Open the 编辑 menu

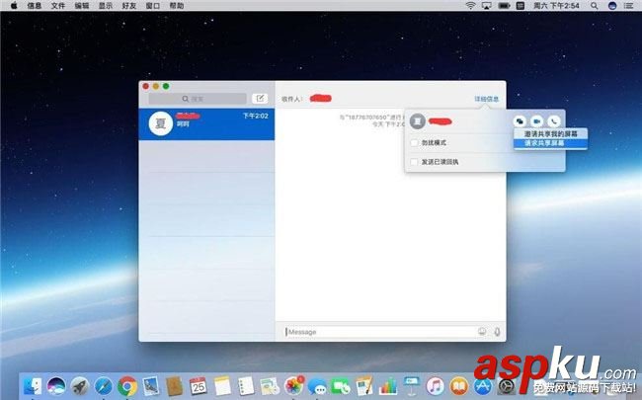coord(82,6)
